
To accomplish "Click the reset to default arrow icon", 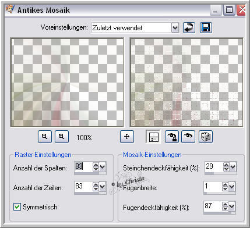I will pos(189,27).
